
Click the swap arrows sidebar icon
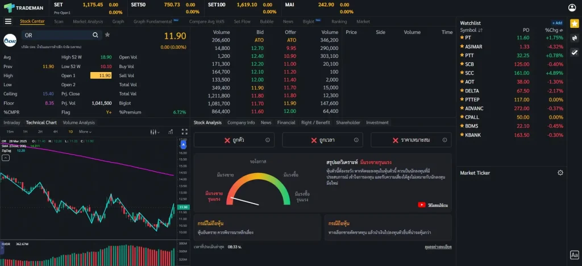tap(574, 38)
